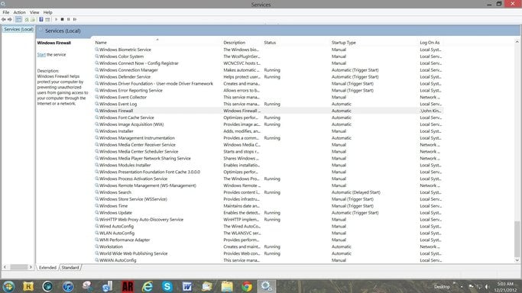This screenshot has height=293, width=522.
Task: Switch to the Standard tab
Action: (70, 267)
